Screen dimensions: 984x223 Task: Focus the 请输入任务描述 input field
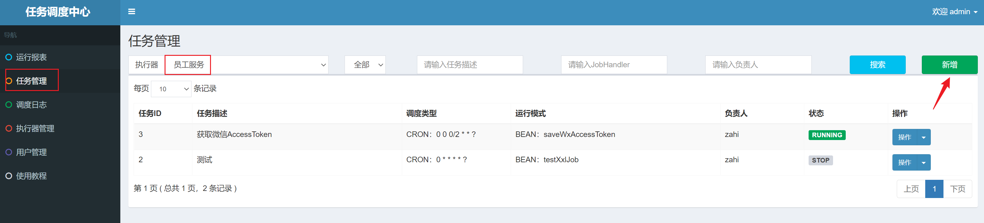(470, 65)
